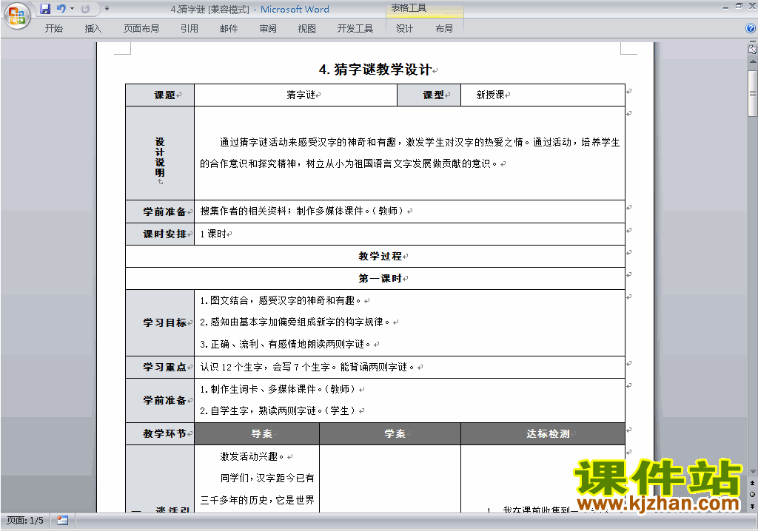758x531 pixels.
Task: Click the vertical scrollbar thumb
Action: (x=753, y=93)
